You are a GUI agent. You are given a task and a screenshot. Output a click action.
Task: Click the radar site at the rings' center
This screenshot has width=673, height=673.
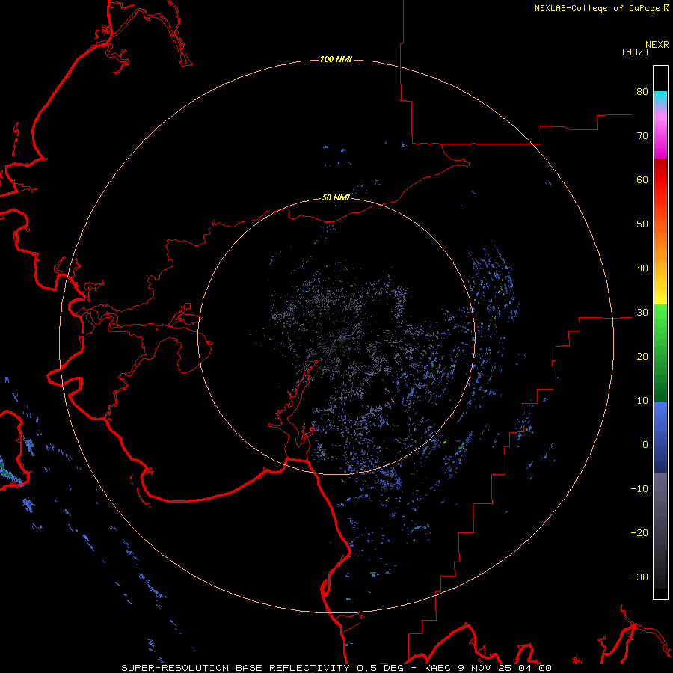pos(336,336)
